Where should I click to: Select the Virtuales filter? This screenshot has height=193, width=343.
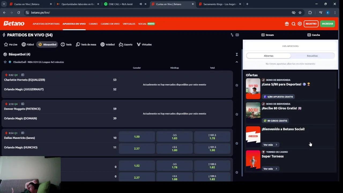(144, 44)
